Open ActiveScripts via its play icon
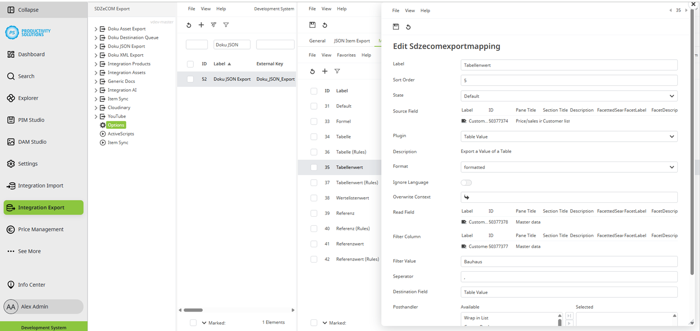The image size is (700, 331). click(x=103, y=134)
